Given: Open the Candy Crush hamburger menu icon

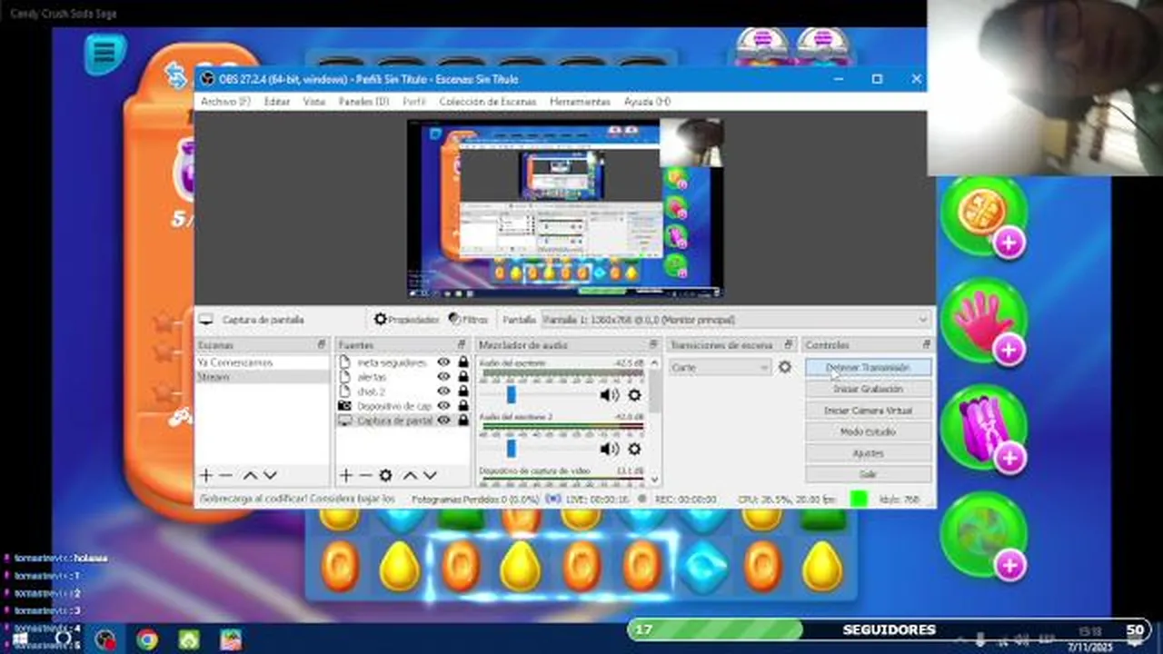Looking at the screenshot, I should 104,54.
